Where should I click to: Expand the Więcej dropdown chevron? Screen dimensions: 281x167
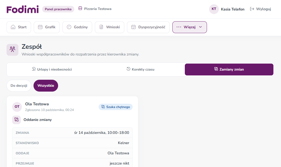coord(200,27)
